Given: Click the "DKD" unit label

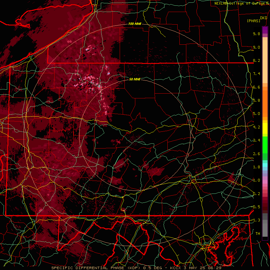Looking at the screenshot, I should click(x=264, y=18).
